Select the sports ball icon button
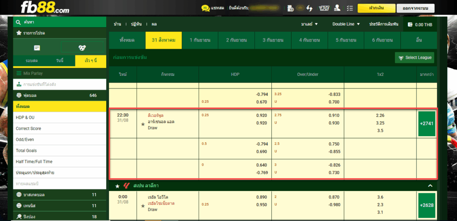The width and height of the screenshot is (457, 221). point(82,47)
